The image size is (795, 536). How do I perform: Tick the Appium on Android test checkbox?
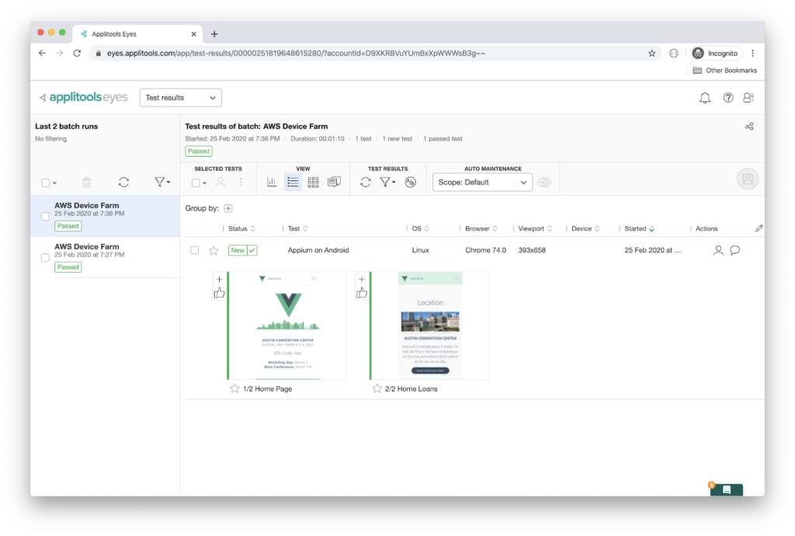(x=195, y=250)
